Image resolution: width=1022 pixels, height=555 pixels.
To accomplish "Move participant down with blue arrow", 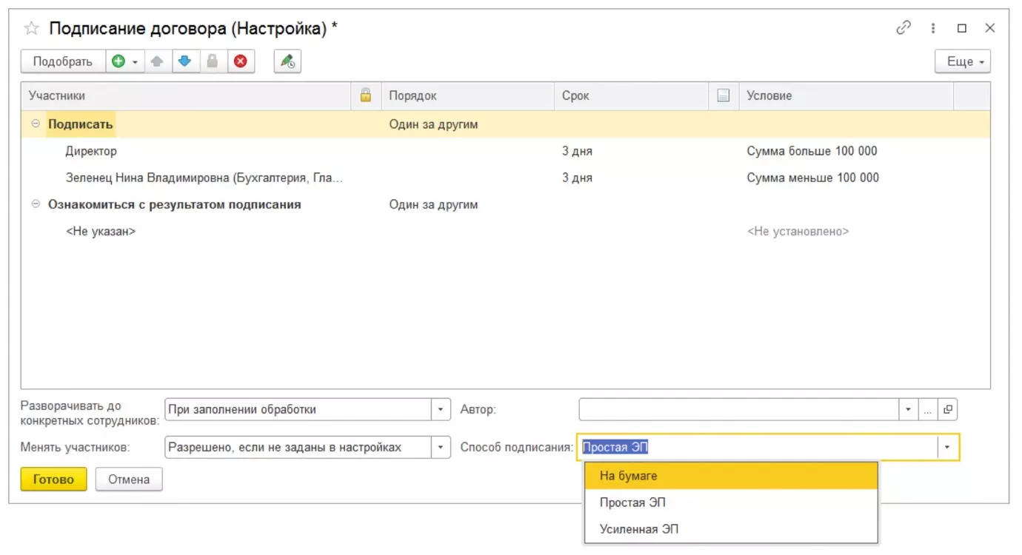I will [185, 61].
